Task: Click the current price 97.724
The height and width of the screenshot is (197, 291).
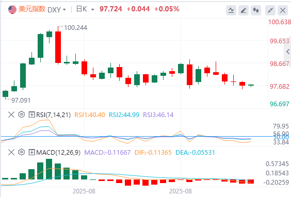Action: click(x=111, y=9)
